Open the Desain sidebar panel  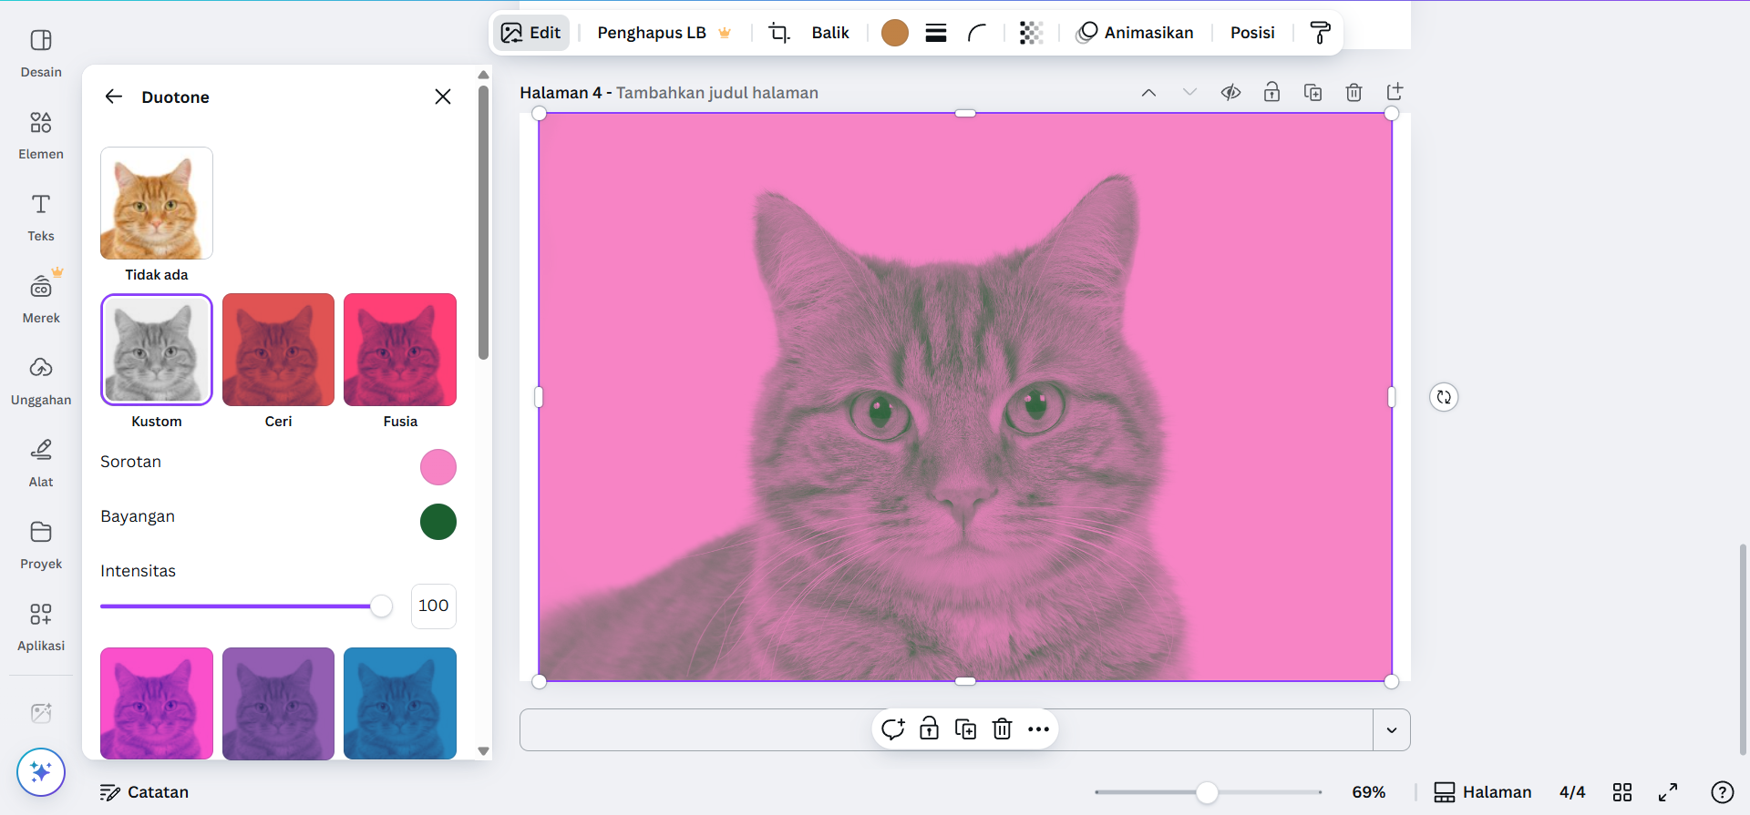[41, 54]
